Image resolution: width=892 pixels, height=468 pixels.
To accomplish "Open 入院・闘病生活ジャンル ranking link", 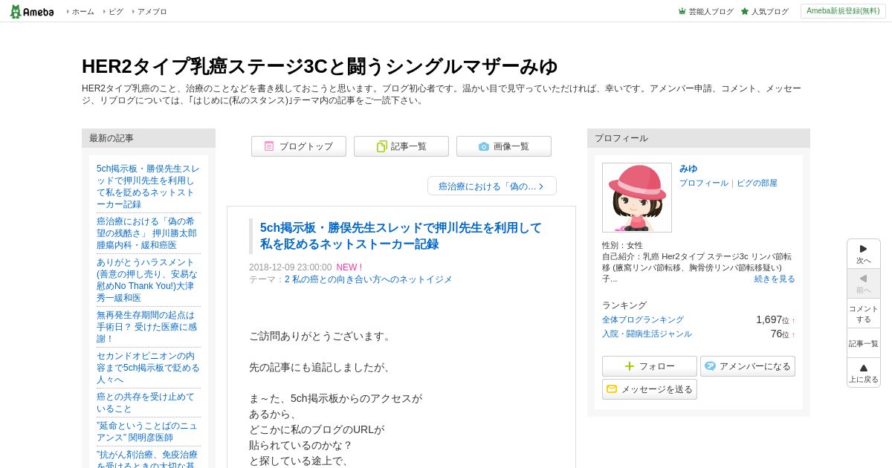I will [647, 334].
